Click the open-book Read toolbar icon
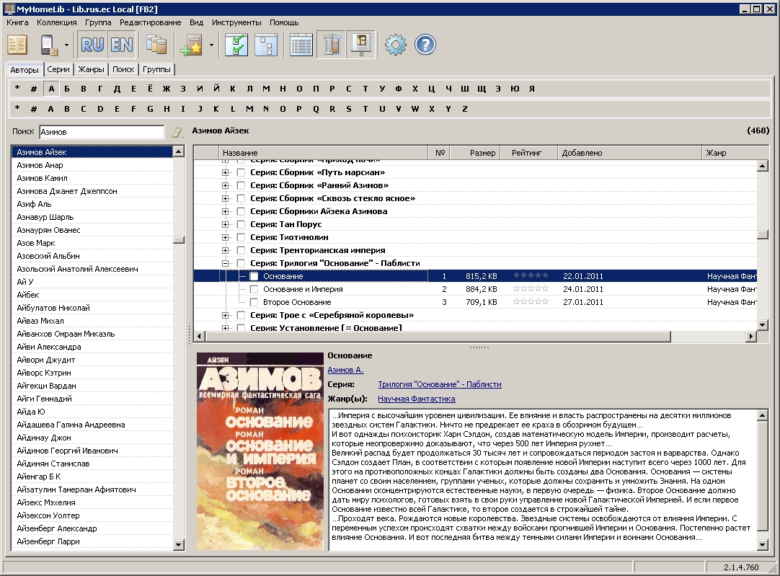 click(x=17, y=45)
